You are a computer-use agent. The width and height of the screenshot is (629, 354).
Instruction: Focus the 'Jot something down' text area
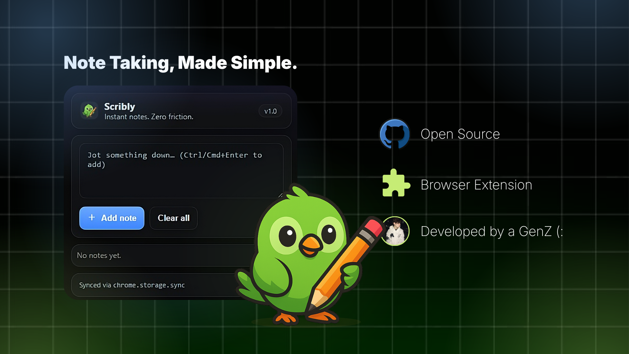[x=181, y=170]
